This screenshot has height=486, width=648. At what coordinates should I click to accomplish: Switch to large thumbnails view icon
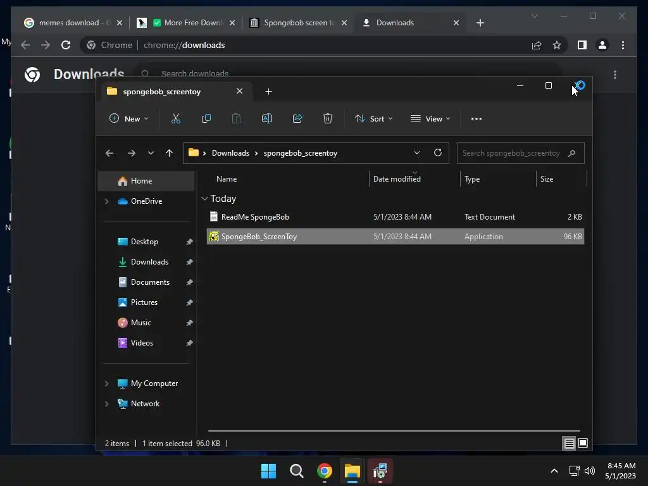pyautogui.click(x=583, y=444)
